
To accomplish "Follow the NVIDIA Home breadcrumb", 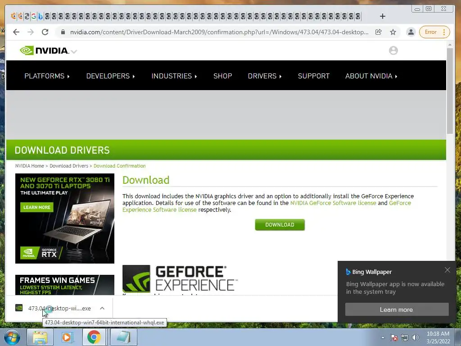I will click(x=29, y=166).
